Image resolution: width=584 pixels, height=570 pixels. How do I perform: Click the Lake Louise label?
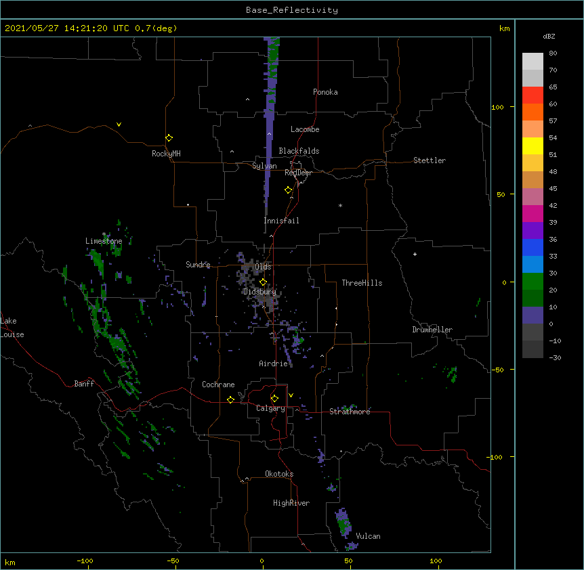coord(12,328)
